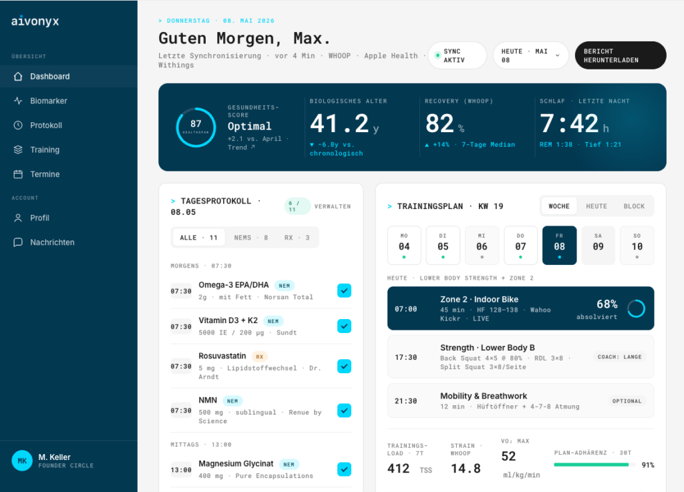The height and width of the screenshot is (492, 684).
Task: Open Mobility & Breathwork session
Action: click(x=520, y=401)
